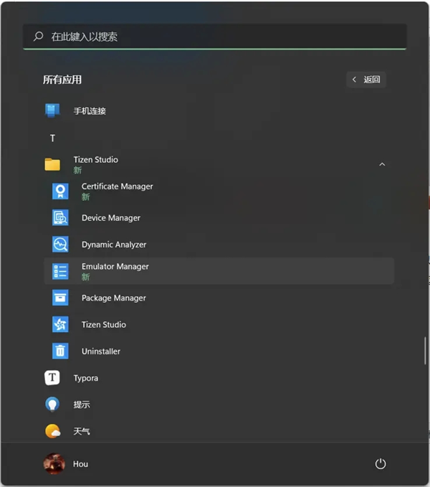Image resolution: width=430 pixels, height=487 pixels.
Task: Launch Device Manager via its icon
Action: pos(60,218)
